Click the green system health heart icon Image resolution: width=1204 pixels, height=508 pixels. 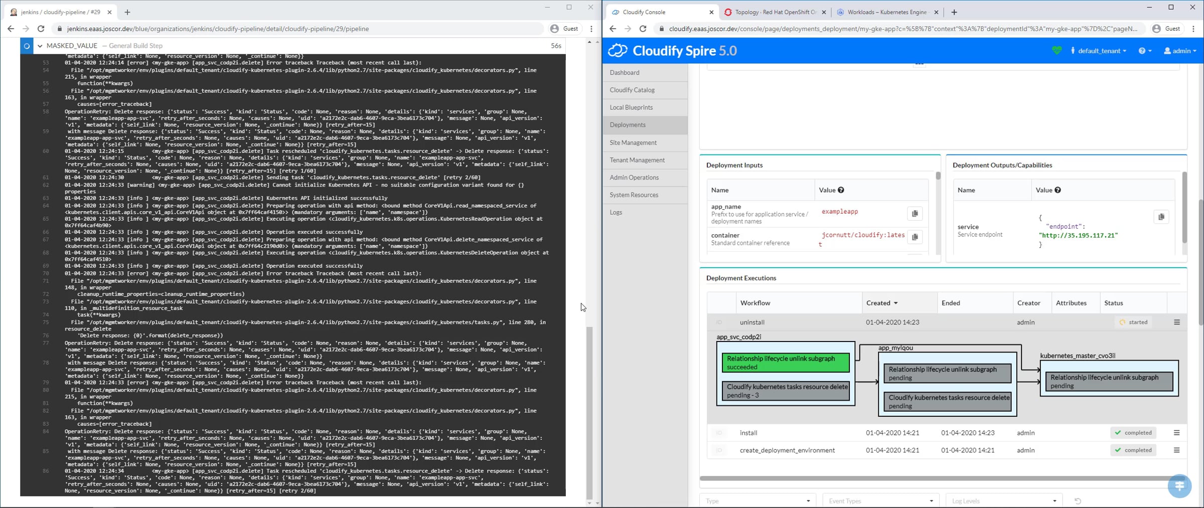(1057, 50)
